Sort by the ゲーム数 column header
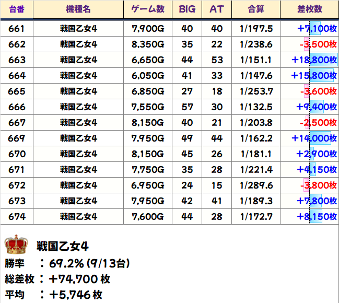Screen dimensions: 339x303 click(148, 9)
